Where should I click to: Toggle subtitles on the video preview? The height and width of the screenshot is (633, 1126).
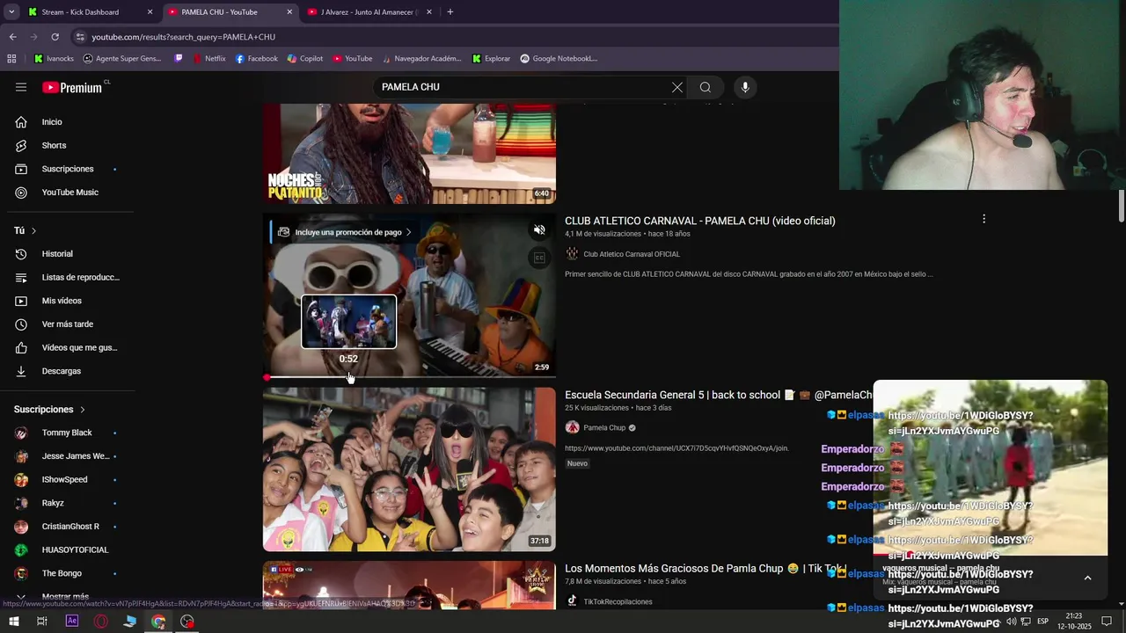point(539,258)
